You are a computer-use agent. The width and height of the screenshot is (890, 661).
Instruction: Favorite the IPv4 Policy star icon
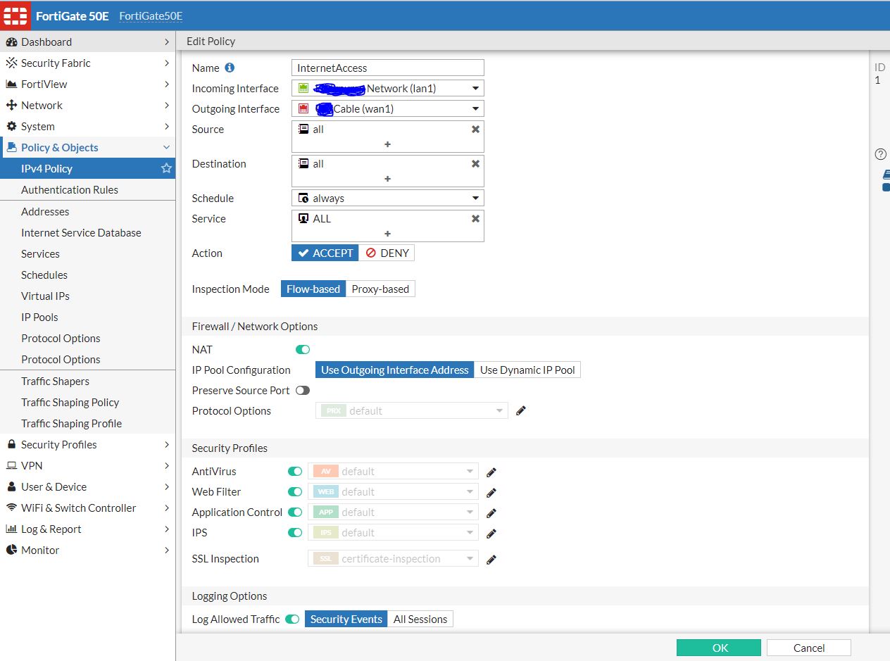click(166, 168)
